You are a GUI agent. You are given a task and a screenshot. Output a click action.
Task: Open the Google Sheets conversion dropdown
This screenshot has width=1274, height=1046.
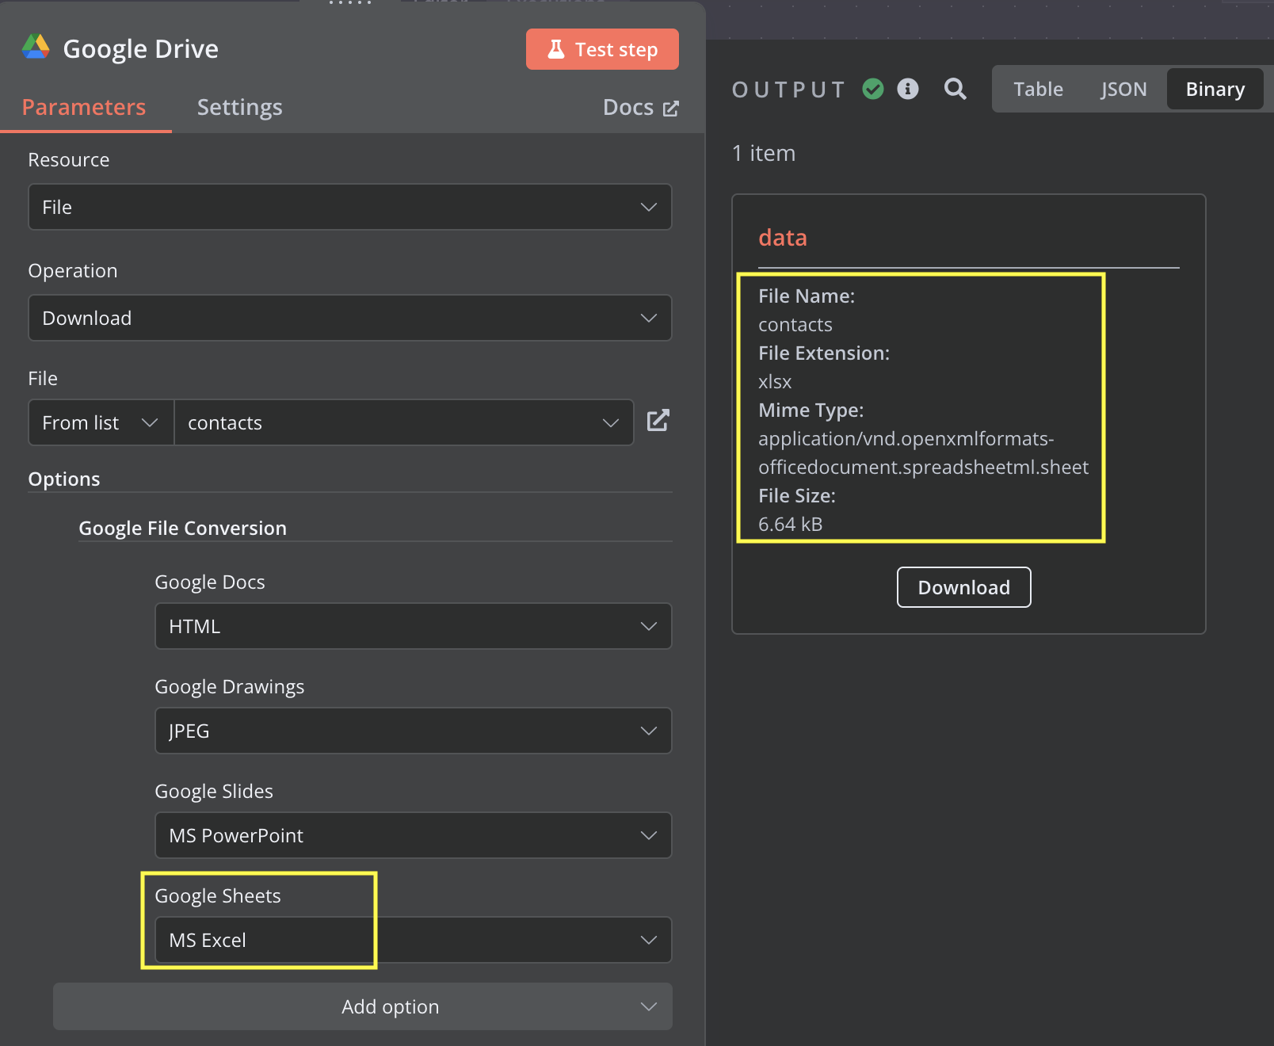click(x=411, y=940)
